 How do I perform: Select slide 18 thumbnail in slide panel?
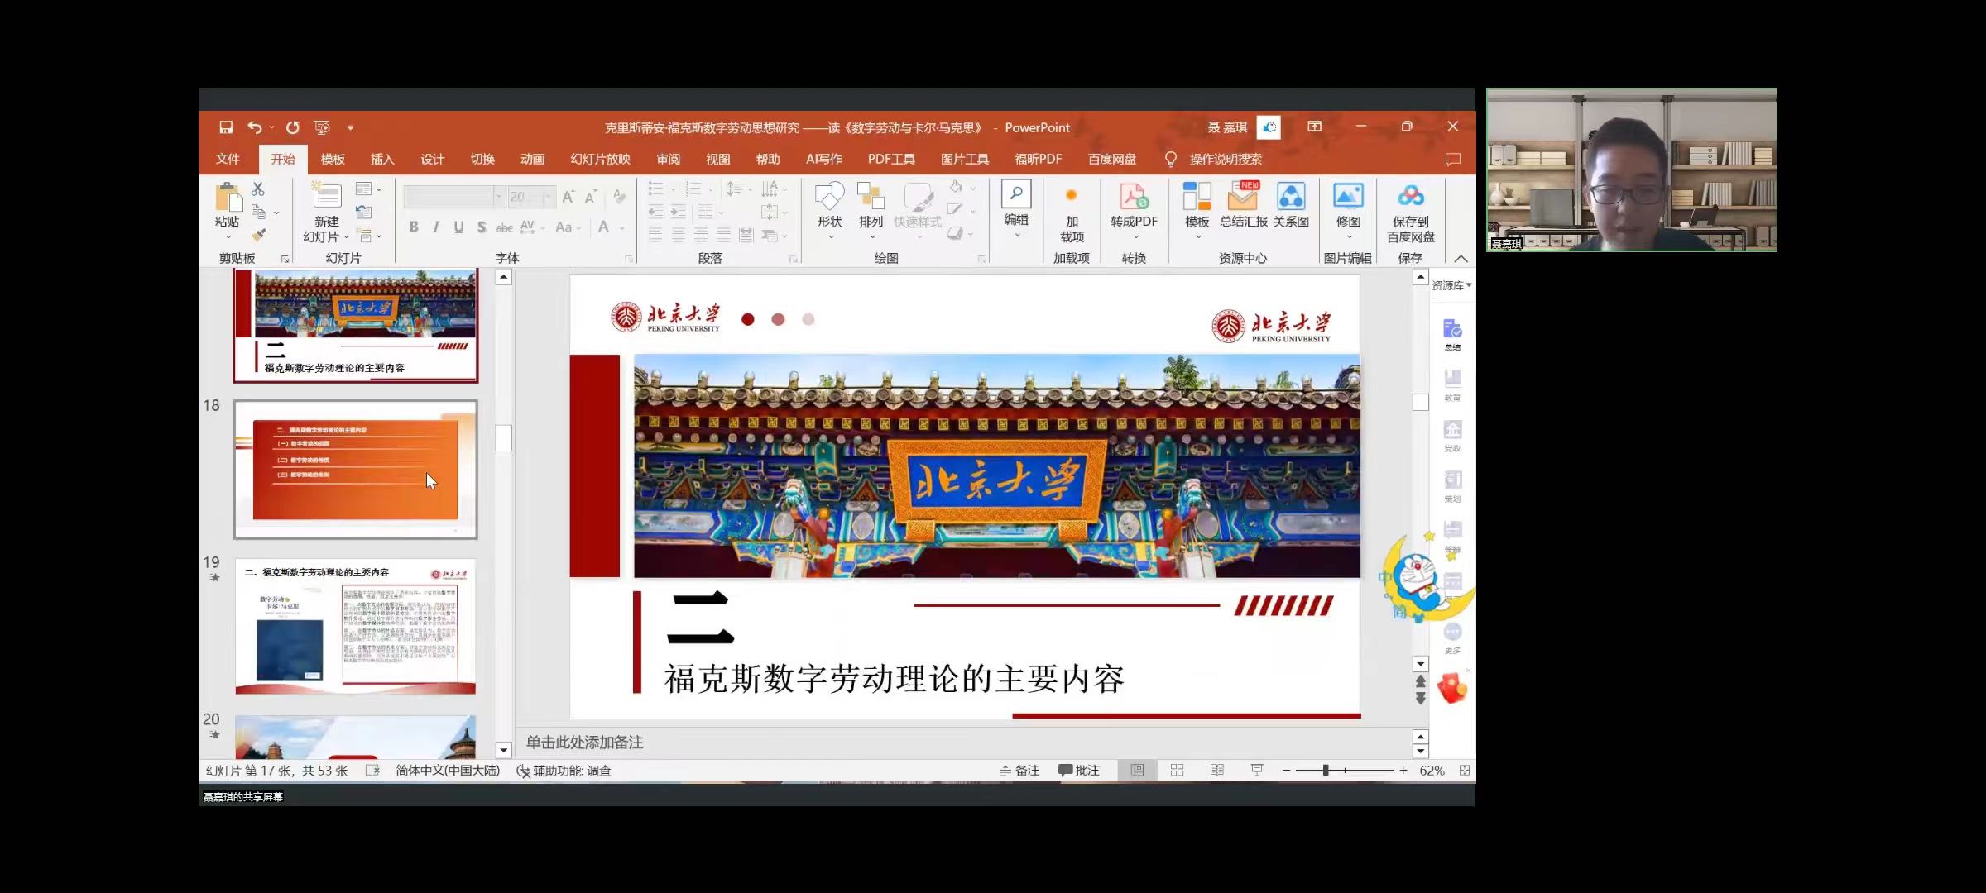355,468
